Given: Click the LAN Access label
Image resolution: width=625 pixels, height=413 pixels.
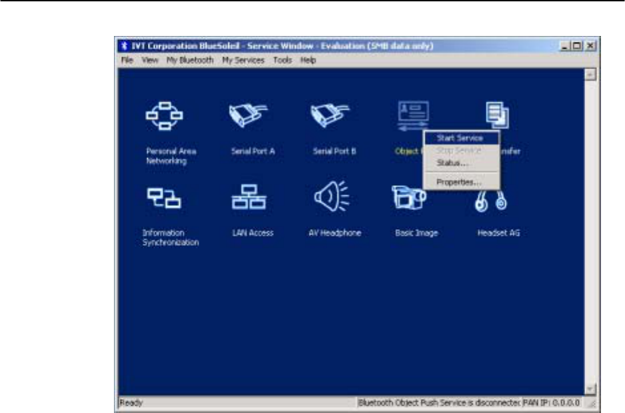Looking at the screenshot, I should 253,232.
